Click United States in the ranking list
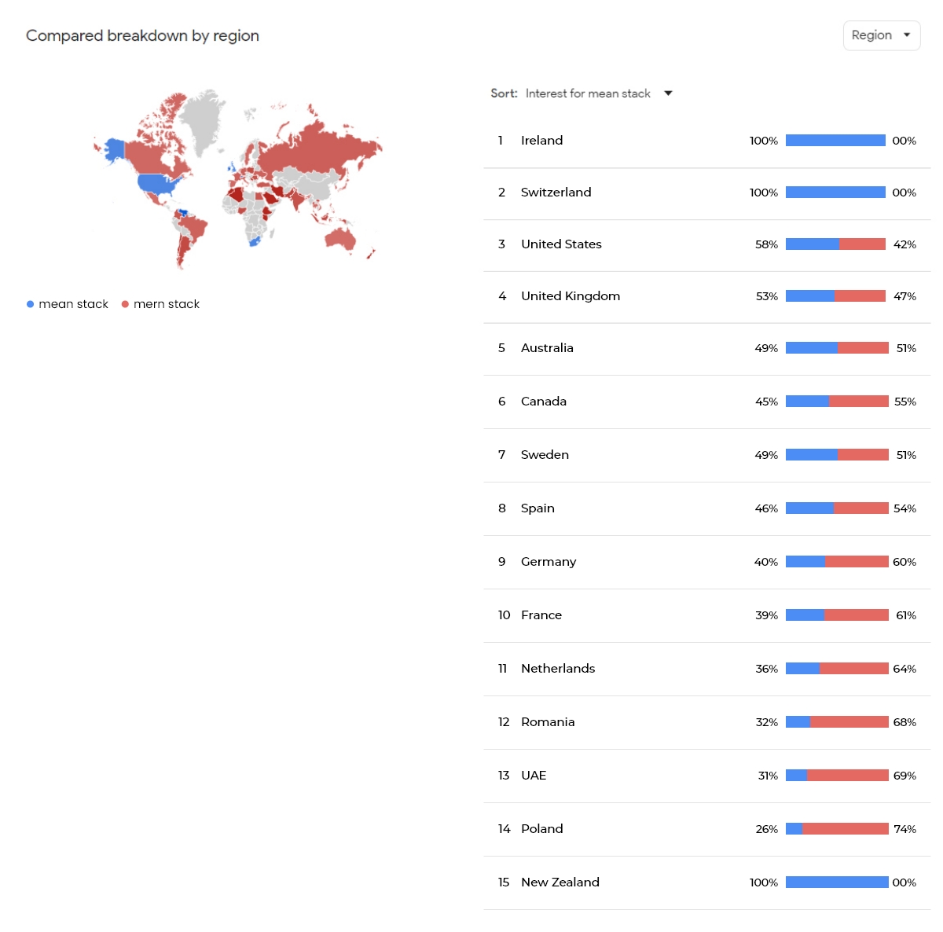Screen dimensions: 943x932 click(x=561, y=244)
